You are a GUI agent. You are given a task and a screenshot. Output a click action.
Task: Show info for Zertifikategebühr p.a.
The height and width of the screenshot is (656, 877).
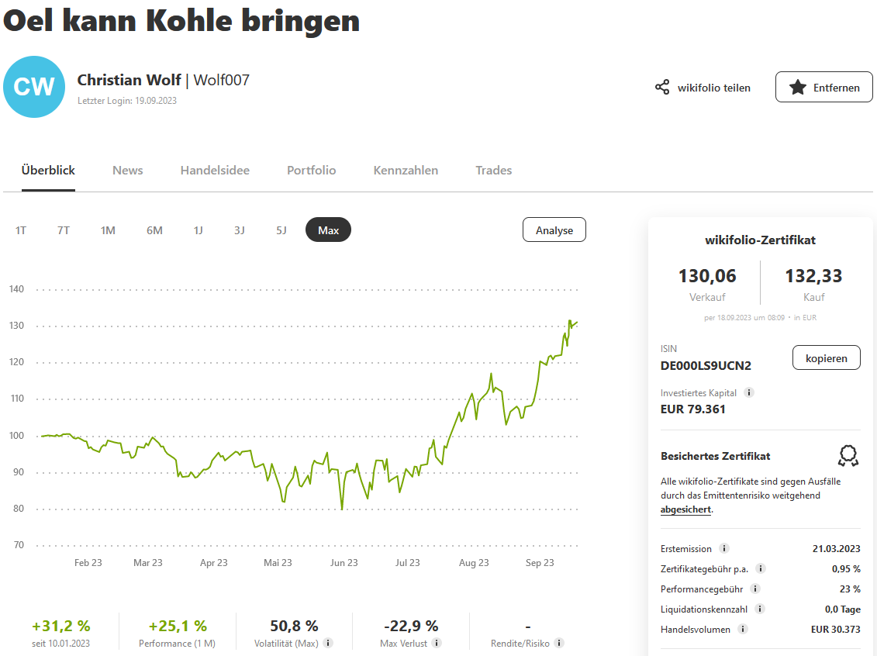(761, 568)
